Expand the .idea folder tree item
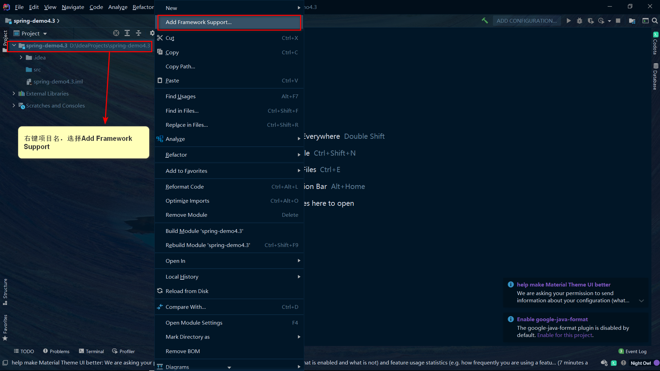Screen dimensions: 660x371 click(x=21, y=57)
